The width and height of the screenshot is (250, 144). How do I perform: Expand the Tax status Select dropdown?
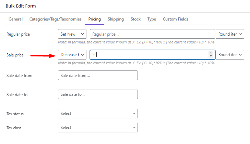click(98, 114)
